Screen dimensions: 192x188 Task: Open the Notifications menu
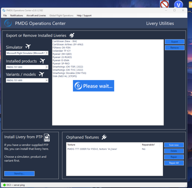(x=16, y=16)
